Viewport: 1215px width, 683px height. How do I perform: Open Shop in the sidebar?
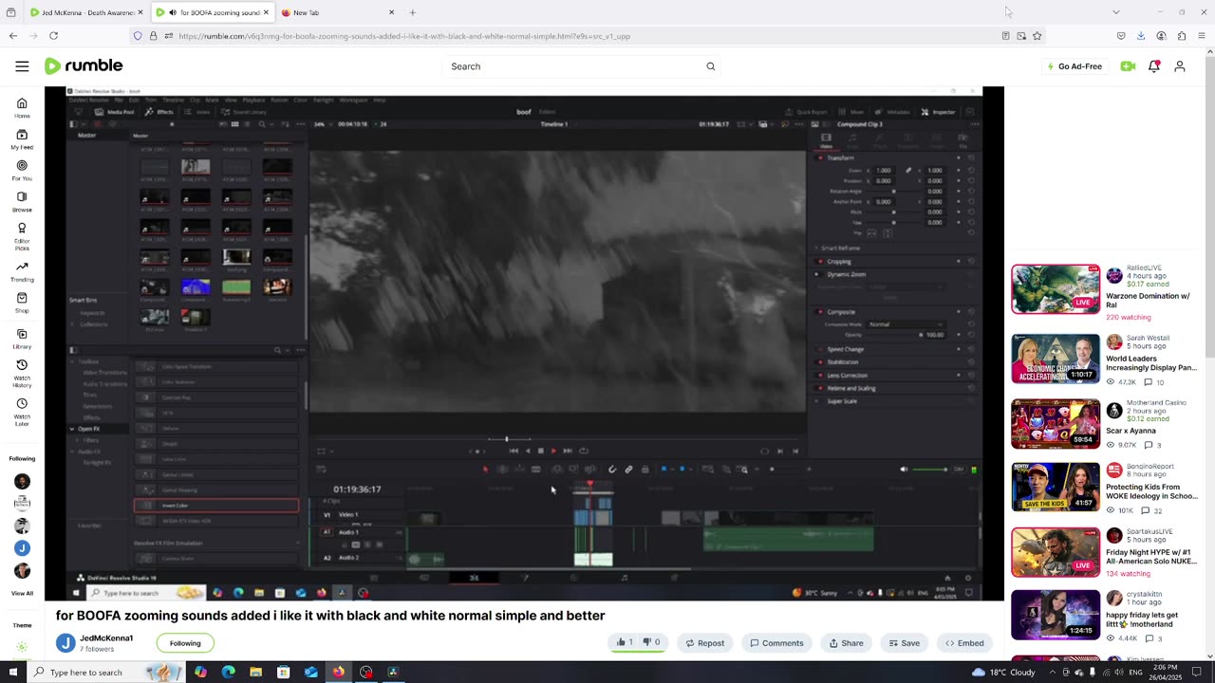(x=22, y=304)
